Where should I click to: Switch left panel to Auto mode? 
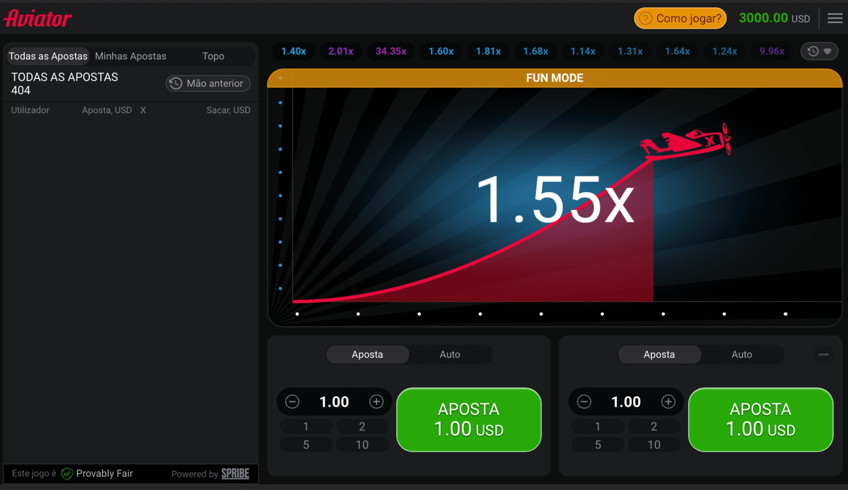(450, 354)
